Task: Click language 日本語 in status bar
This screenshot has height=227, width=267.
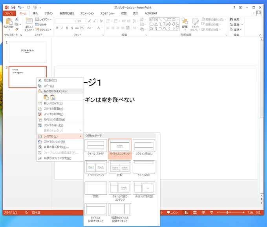Action: click(36, 212)
